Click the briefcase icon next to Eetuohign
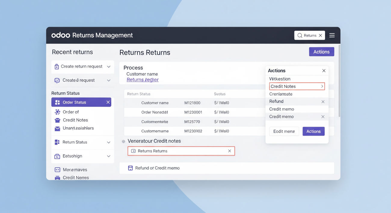 57,156
